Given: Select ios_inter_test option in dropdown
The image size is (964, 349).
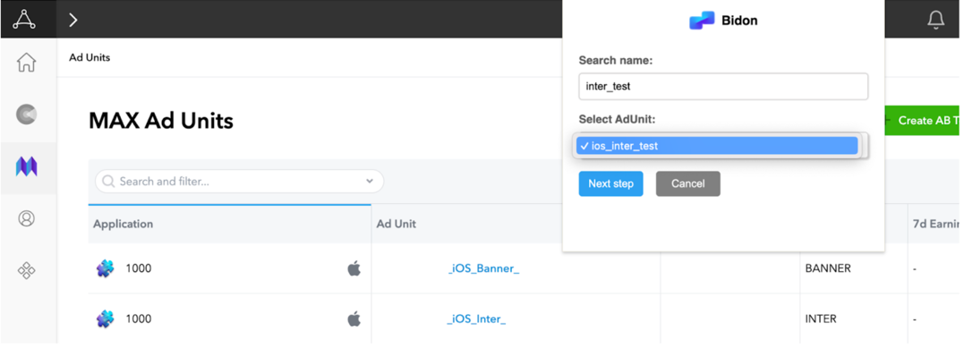Looking at the screenshot, I should (x=717, y=146).
